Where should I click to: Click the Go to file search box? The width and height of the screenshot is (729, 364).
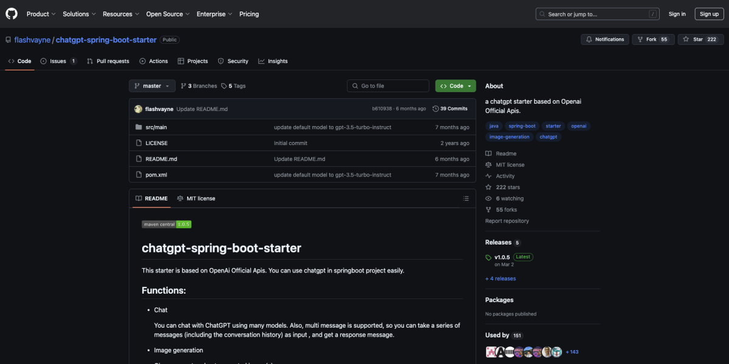[x=388, y=86]
